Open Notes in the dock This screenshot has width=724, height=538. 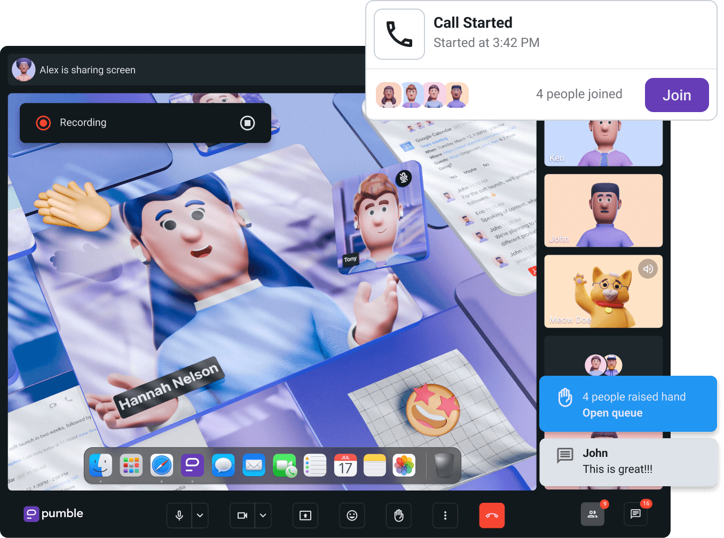(375, 465)
